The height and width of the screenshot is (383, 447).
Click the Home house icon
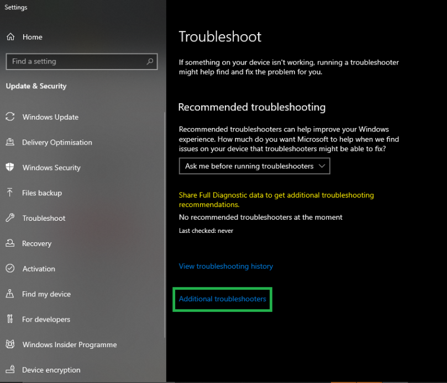coord(9,37)
